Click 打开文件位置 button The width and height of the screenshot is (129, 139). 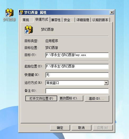click(41, 98)
